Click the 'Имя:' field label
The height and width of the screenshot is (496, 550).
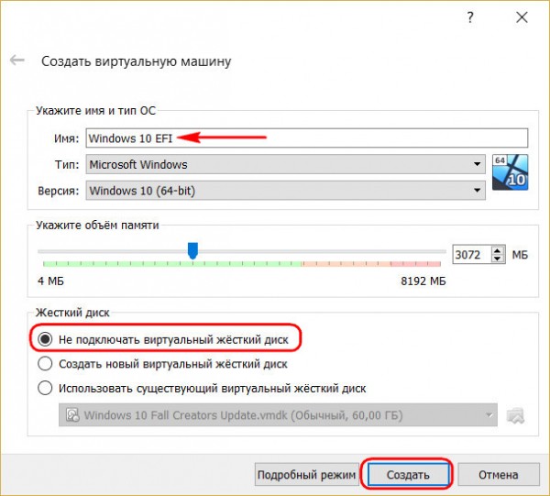(x=66, y=138)
